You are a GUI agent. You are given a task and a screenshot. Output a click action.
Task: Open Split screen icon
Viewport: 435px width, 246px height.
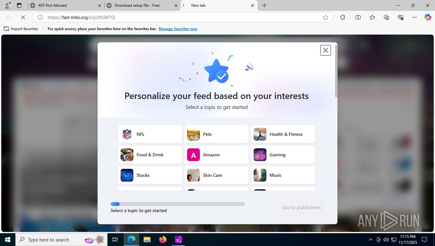tap(358, 17)
